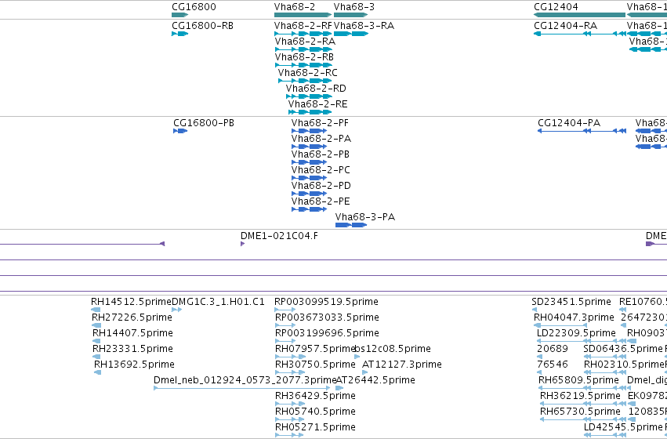Click the Vha68-2 gene label
This screenshot has width=667, height=439.
pyautogui.click(x=295, y=7)
